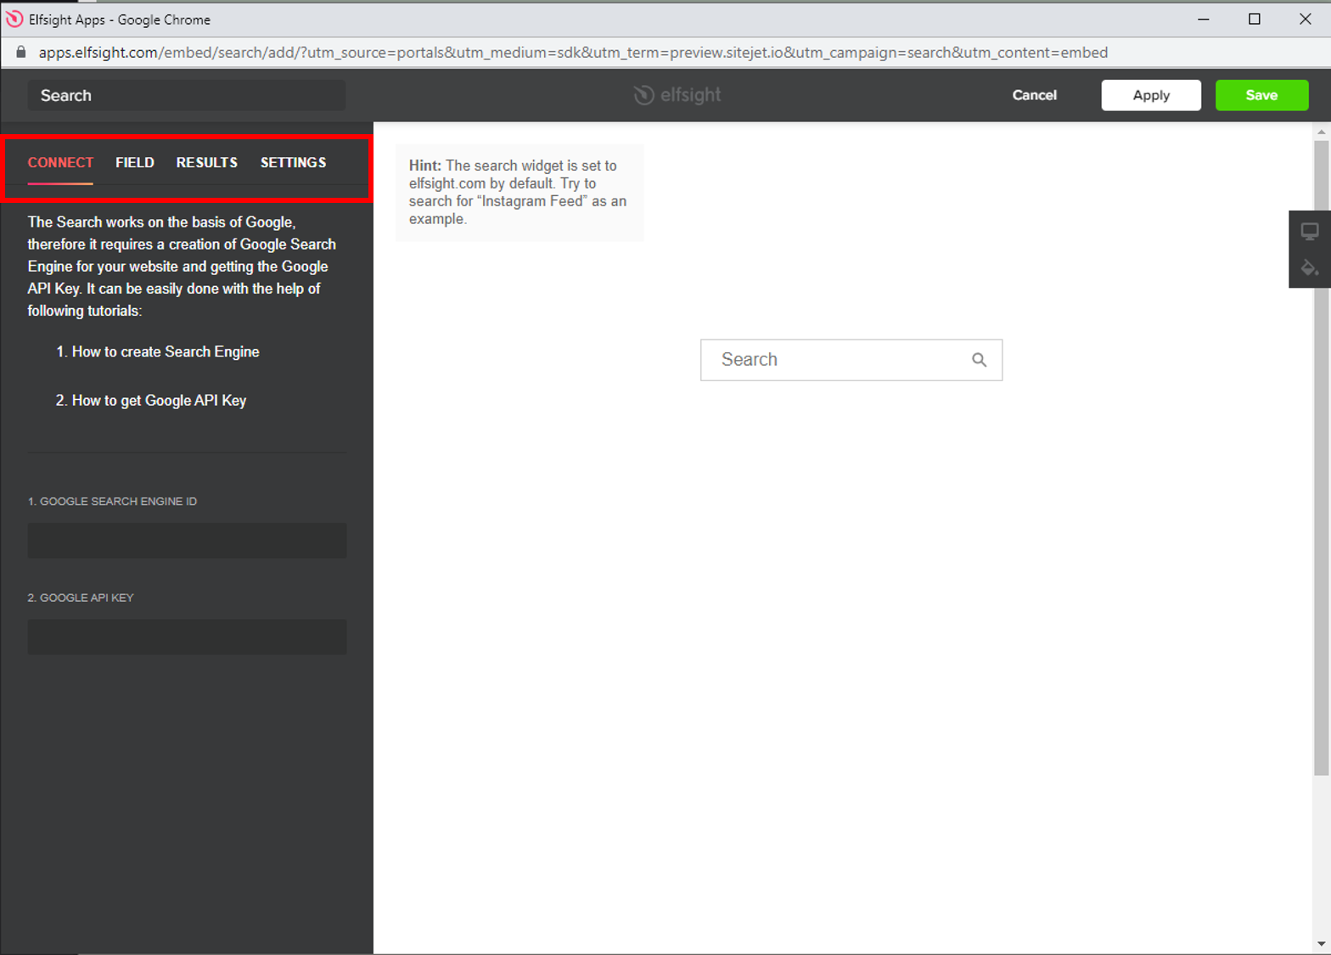Click the elfsight logo in the header

(x=677, y=95)
